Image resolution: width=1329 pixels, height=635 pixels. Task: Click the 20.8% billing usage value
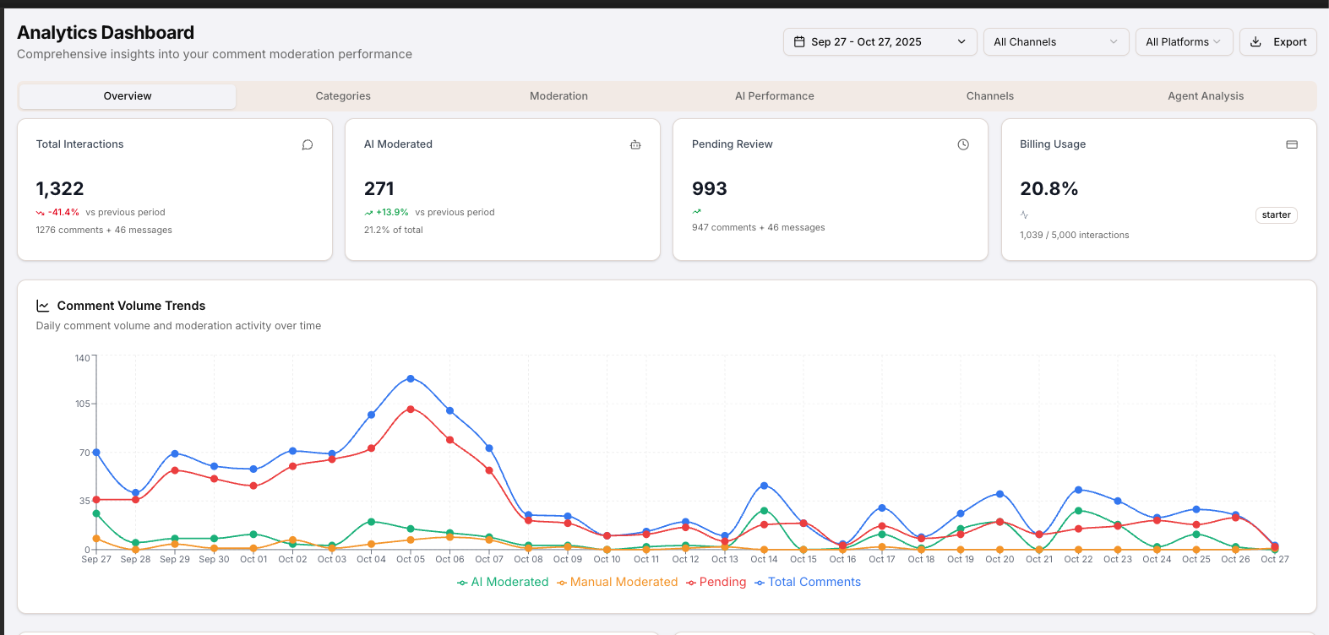pos(1049,188)
